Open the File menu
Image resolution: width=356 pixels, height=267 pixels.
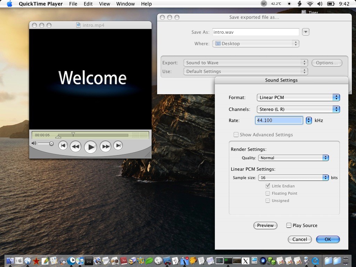73,4
